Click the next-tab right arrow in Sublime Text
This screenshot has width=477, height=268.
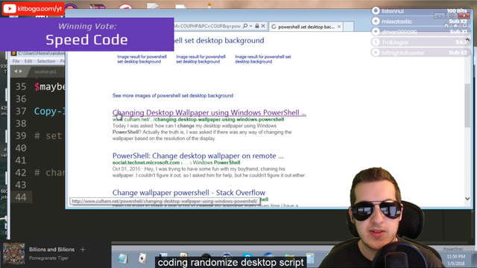(21, 71)
